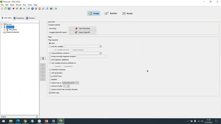Open the SLA Profile 'Any' dropdown
The width and height of the screenshot is (221, 124).
[x=66, y=86]
